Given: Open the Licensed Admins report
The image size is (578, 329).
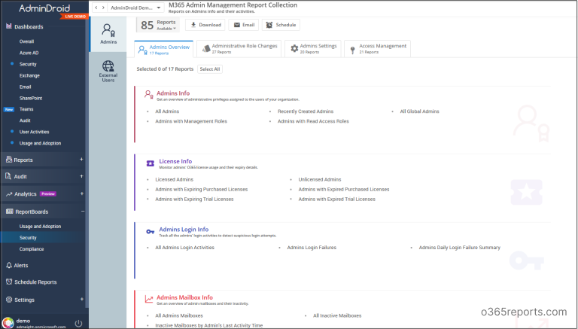Looking at the screenshot, I should click(175, 180).
